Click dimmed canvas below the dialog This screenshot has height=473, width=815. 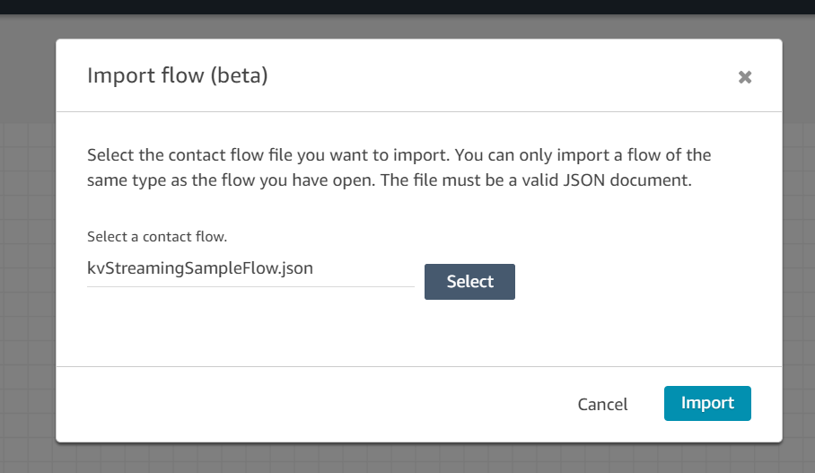click(407, 459)
